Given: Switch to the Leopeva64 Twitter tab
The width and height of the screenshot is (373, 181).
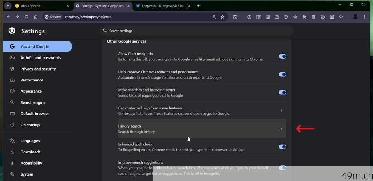Looking at the screenshot, I should [x=163, y=6].
